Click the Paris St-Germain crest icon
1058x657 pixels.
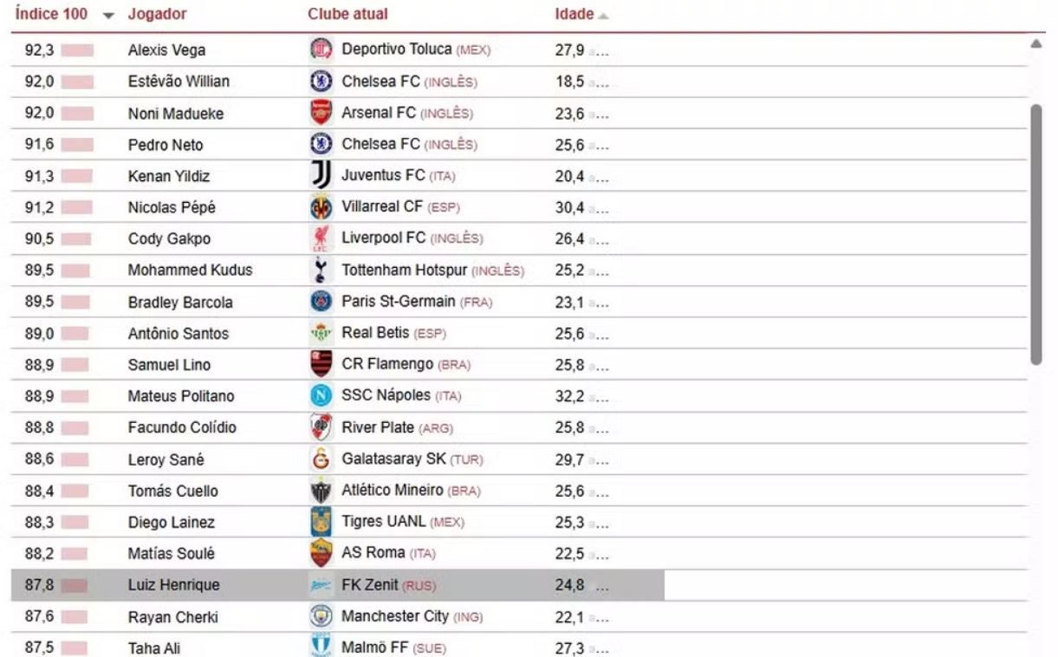click(x=321, y=302)
